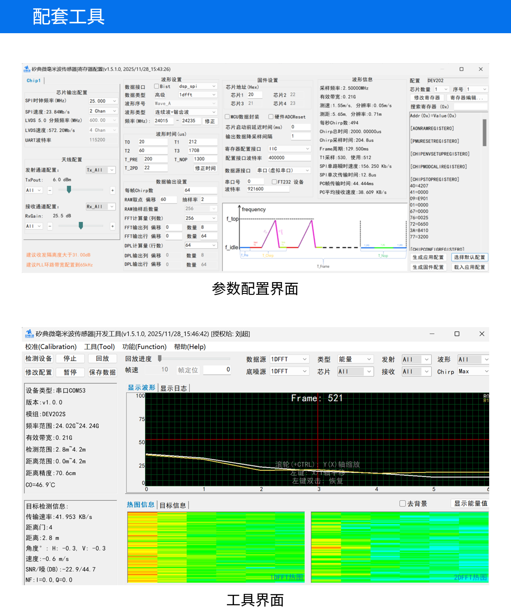Open the 校准(Calibration) menu
The height and width of the screenshot is (614, 511).
pyautogui.click(x=51, y=347)
